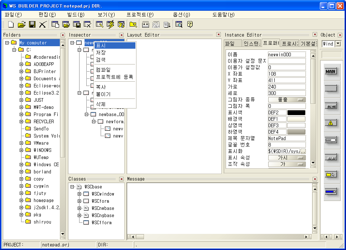346x250 pixels.
Task: Open the 그림자 종류 dropdown showing 돌출
Action: pos(287,100)
